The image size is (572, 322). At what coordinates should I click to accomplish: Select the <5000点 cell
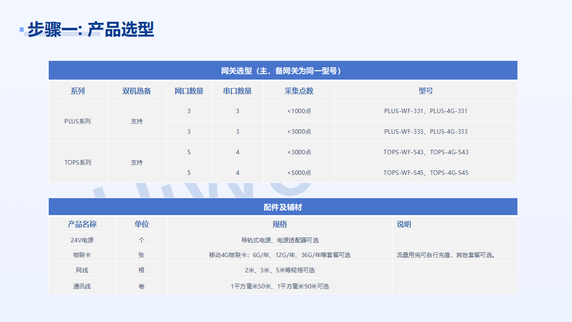(x=299, y=173)
